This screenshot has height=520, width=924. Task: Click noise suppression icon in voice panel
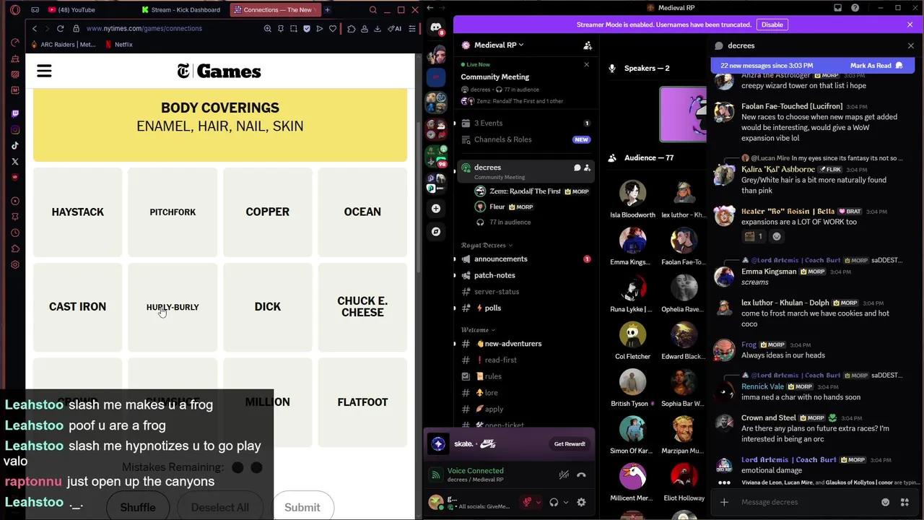[x=564, y=474]
